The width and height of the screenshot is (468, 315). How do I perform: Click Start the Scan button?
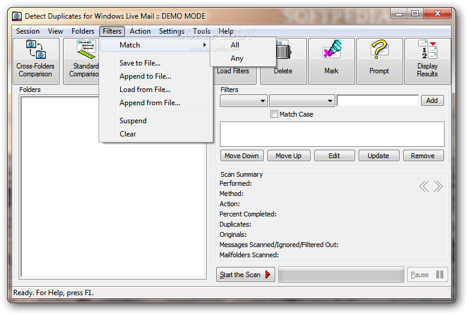245,274
